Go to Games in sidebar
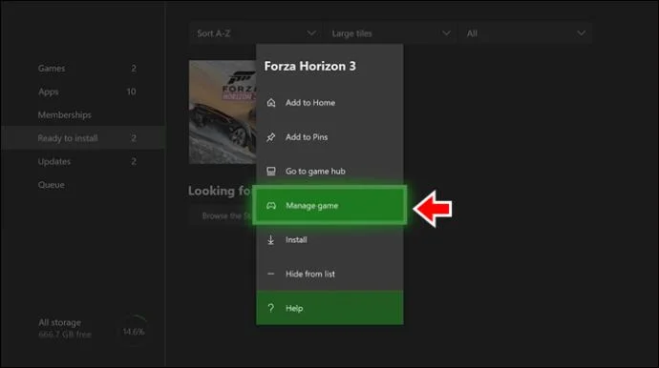659x368 pixels. pyautogui.click(x=83, y=69)
